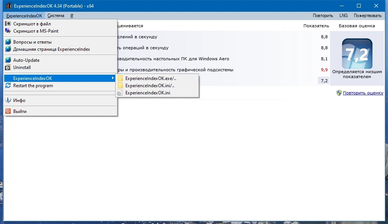
Task: Minimize the ExperienceIndexOK window
Action: (x=342, y=6)
